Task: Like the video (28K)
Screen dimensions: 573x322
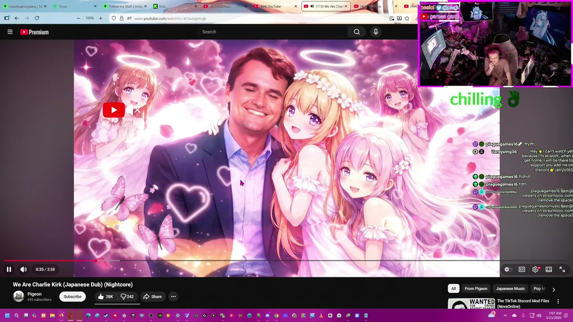Action: point(105,297)
